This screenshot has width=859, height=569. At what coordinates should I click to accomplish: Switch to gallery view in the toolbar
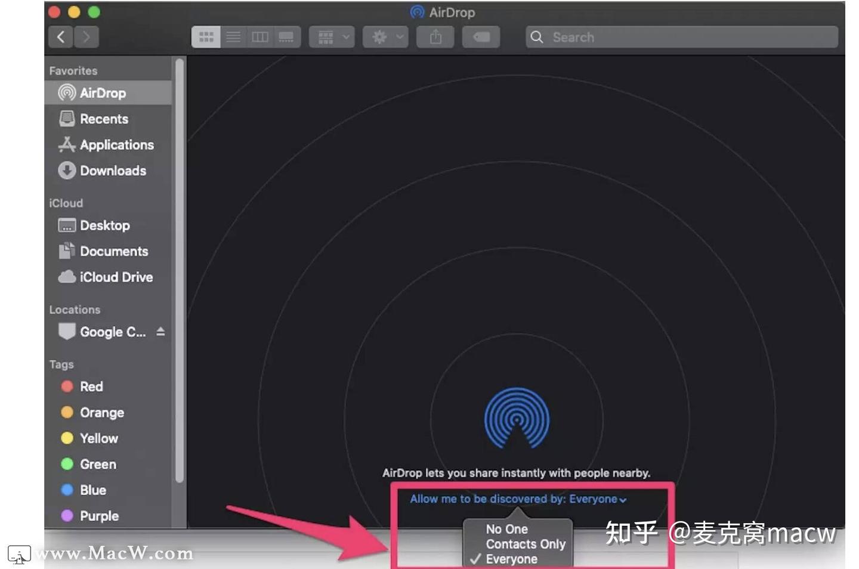tap(286, 37)
